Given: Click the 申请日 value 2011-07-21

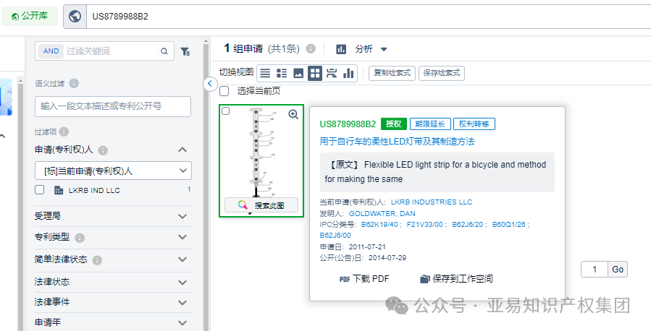Looking at the screenshot, I should tap(367, 247).
